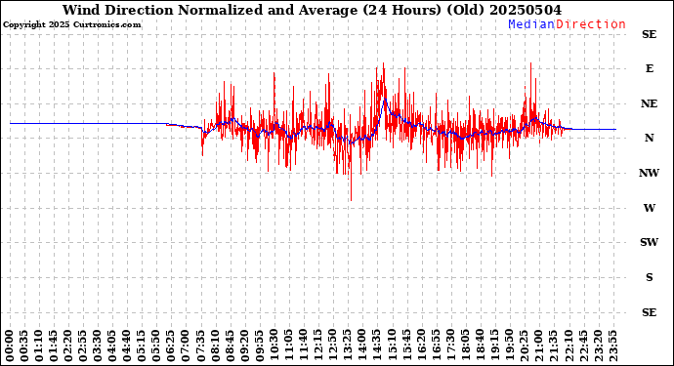
Task: Click the 14:00 time axis label
Action: (362, 346)
